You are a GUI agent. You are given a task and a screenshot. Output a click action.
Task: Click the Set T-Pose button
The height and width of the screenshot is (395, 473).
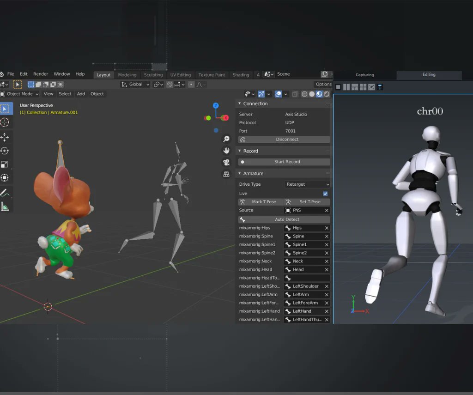pos(307,202)
